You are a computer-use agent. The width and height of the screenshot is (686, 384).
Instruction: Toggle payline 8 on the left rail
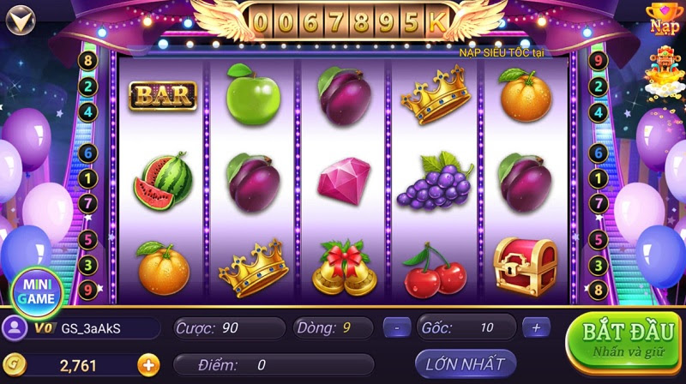[x=88, y=60]
